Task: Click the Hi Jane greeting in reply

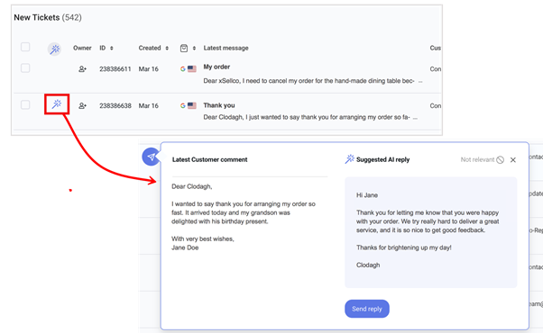Action: click(x=367, y=195)
